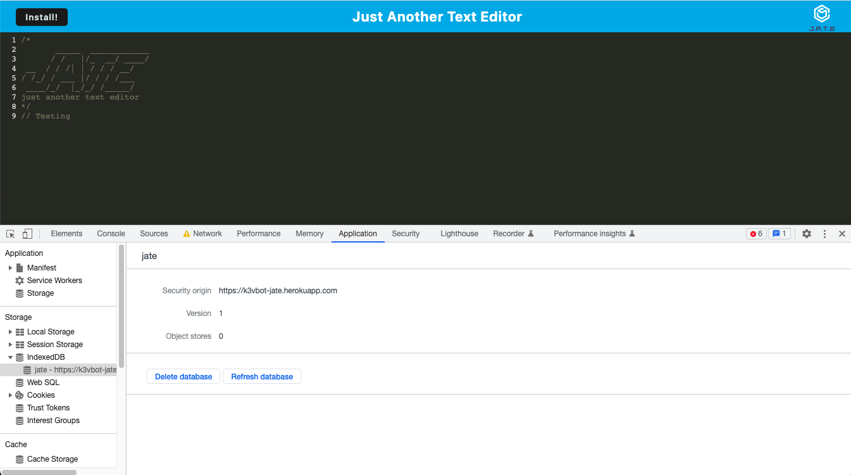The height and width of the screenshot is (475, 851).
Task: Click the red error counter badge
Action: point(756,234)
